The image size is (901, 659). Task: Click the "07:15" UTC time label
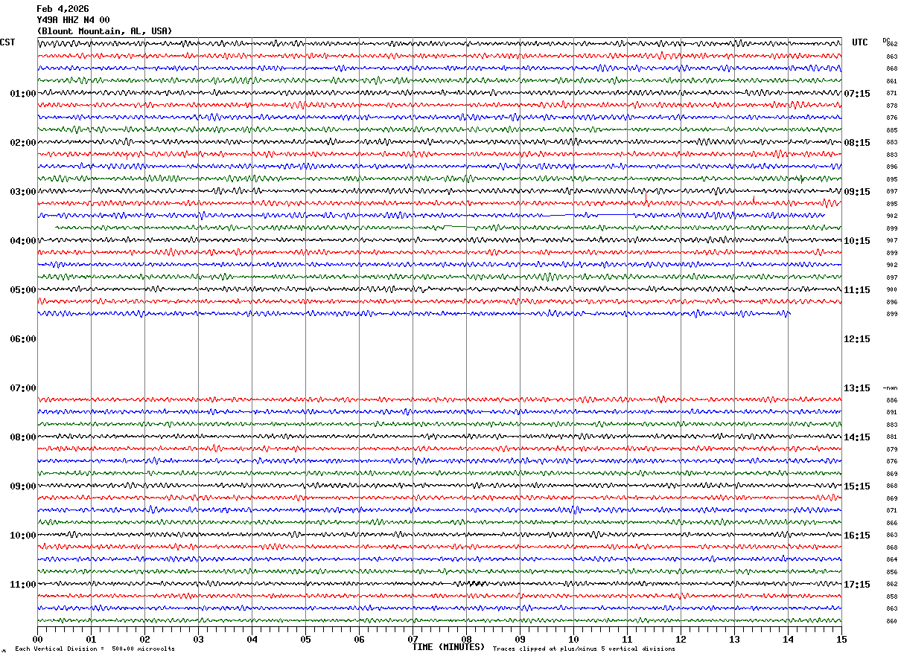point(857,94)
